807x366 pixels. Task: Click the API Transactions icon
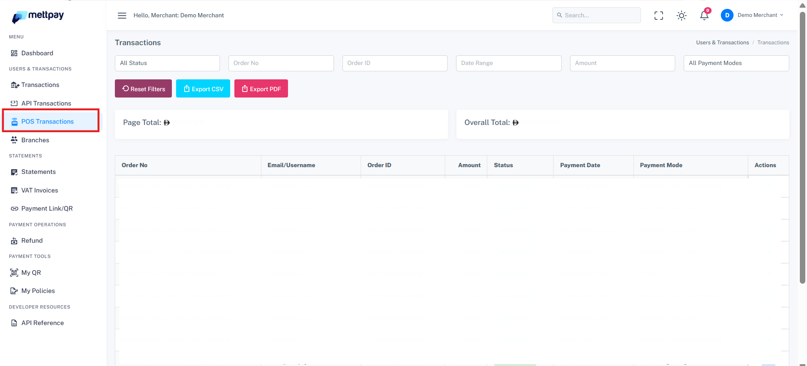click(14, 103)
